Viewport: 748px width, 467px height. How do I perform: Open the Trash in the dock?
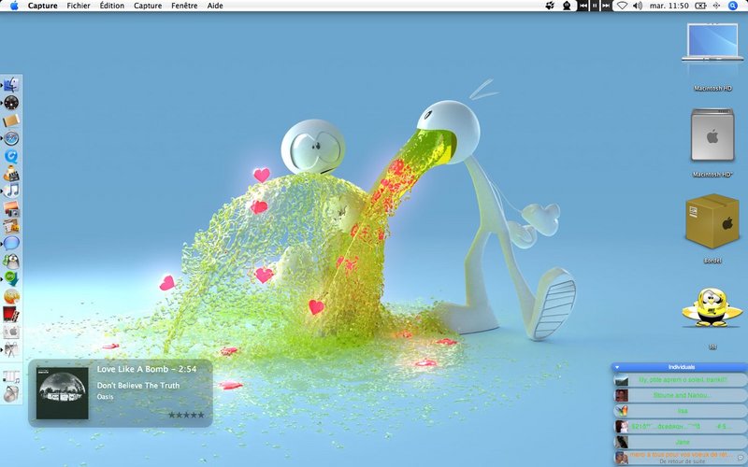pyautogui.click(x=11, y=394)
